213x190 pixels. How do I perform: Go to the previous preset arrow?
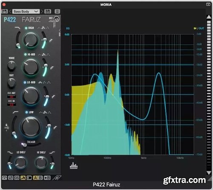pyautogui.click(x=10, y=11)
